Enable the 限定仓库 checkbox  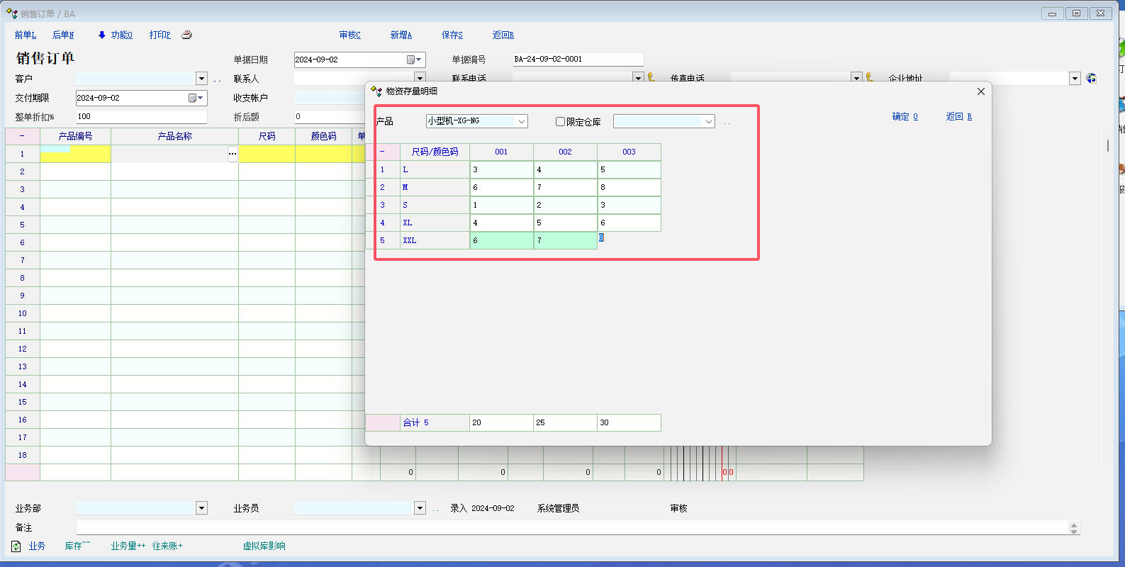[x=560, y=122]
